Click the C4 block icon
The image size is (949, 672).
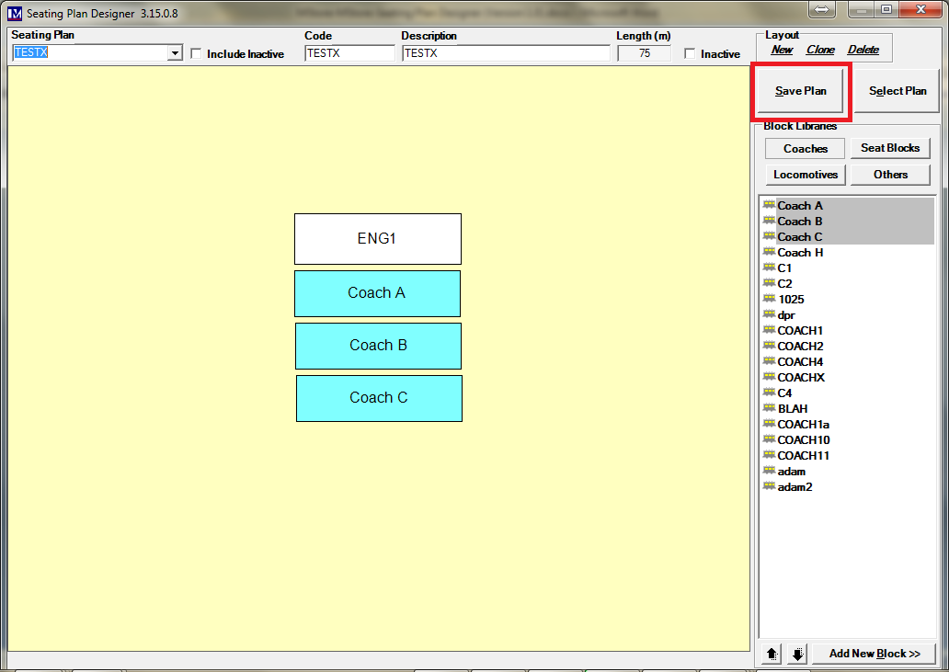pos(770,393)
